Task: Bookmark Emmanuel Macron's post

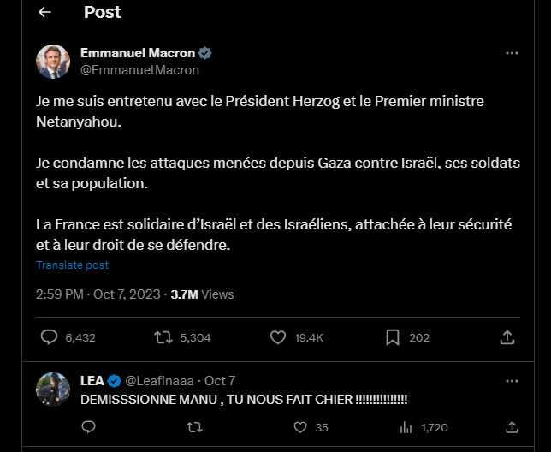Action: pyautogui.click(x=393, y=337)
